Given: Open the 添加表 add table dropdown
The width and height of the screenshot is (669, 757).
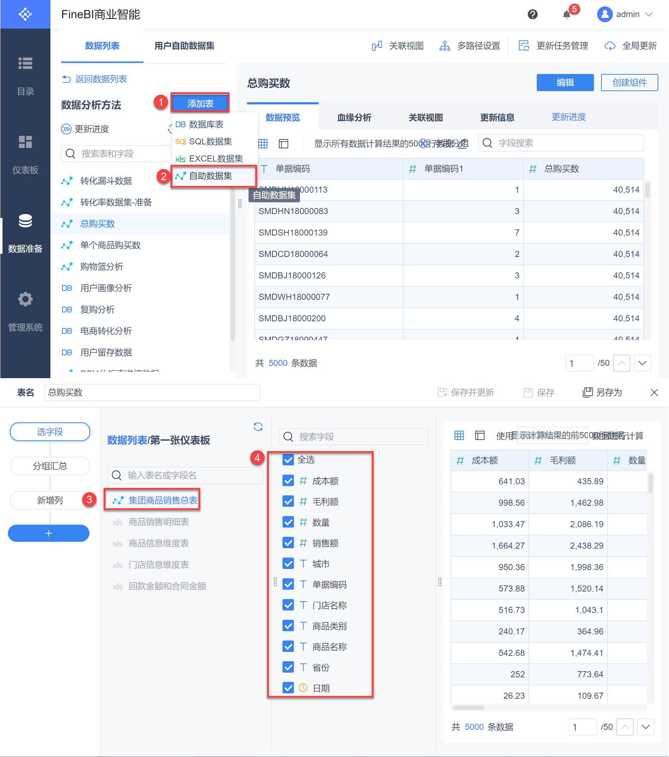Looking at the screenshot, I should pyautogui.click(x=200, y=103).
